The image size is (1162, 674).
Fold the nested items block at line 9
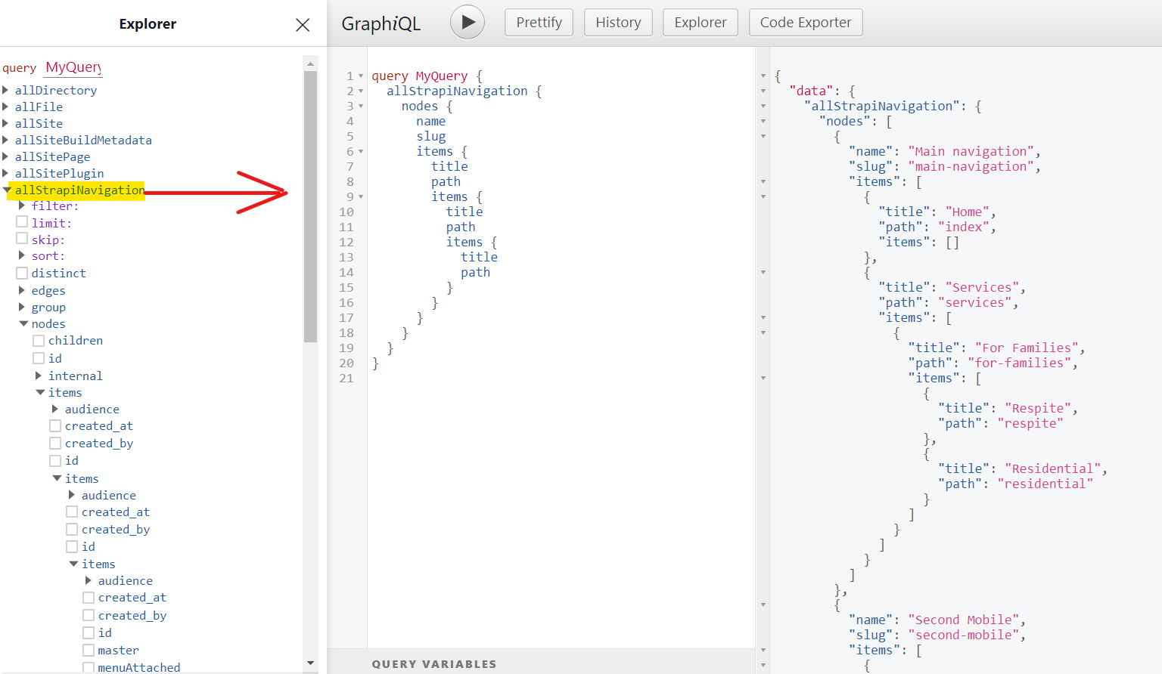pyautogui.click(x=361, y=197)
